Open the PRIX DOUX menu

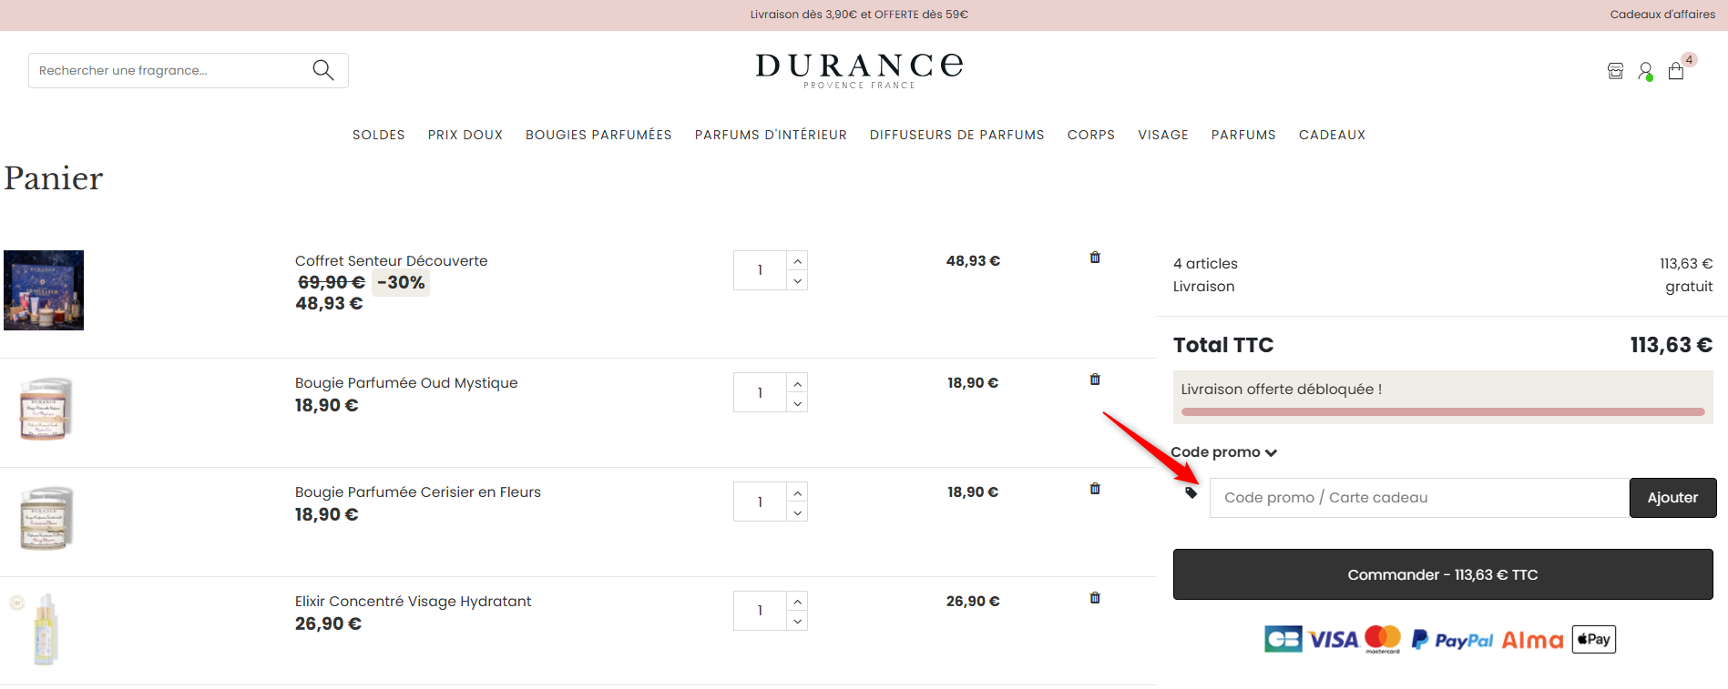(x=465, y=135)
